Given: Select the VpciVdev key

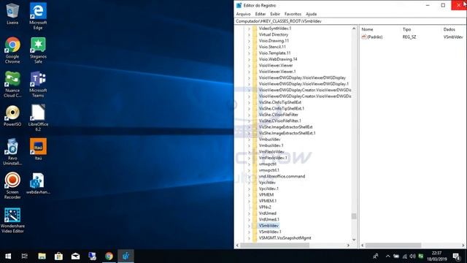Looking at the screenshot, I should (x=267, y=183).
